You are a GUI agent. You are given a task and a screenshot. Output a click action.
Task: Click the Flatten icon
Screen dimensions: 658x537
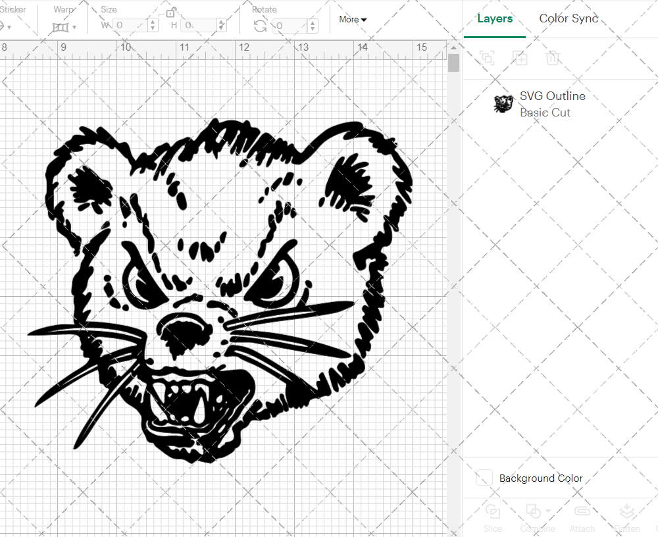coord(626,511)
